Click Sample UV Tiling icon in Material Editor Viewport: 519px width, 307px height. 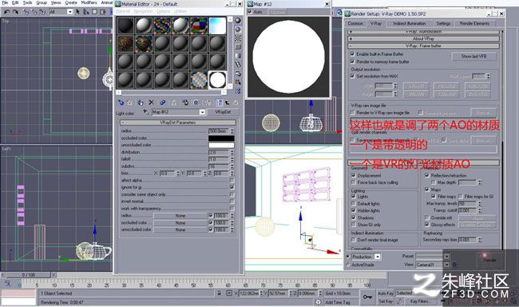click(238, 46)
